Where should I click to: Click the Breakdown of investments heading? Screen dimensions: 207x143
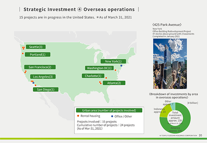pos(173,96)
